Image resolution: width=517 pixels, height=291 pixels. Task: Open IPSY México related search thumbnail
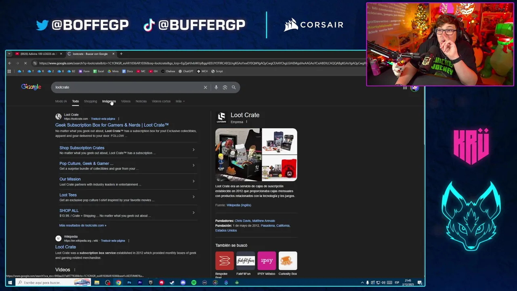tap(267, 261)
